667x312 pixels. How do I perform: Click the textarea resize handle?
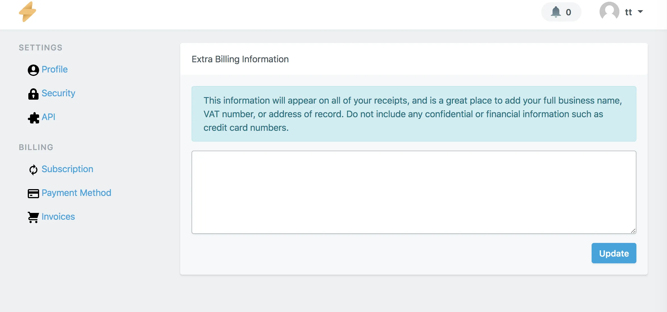click(x=633, y=231)
